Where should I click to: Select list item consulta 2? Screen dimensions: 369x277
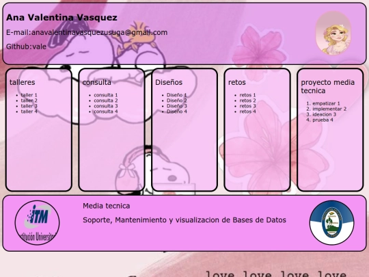[x=106, y=101]
